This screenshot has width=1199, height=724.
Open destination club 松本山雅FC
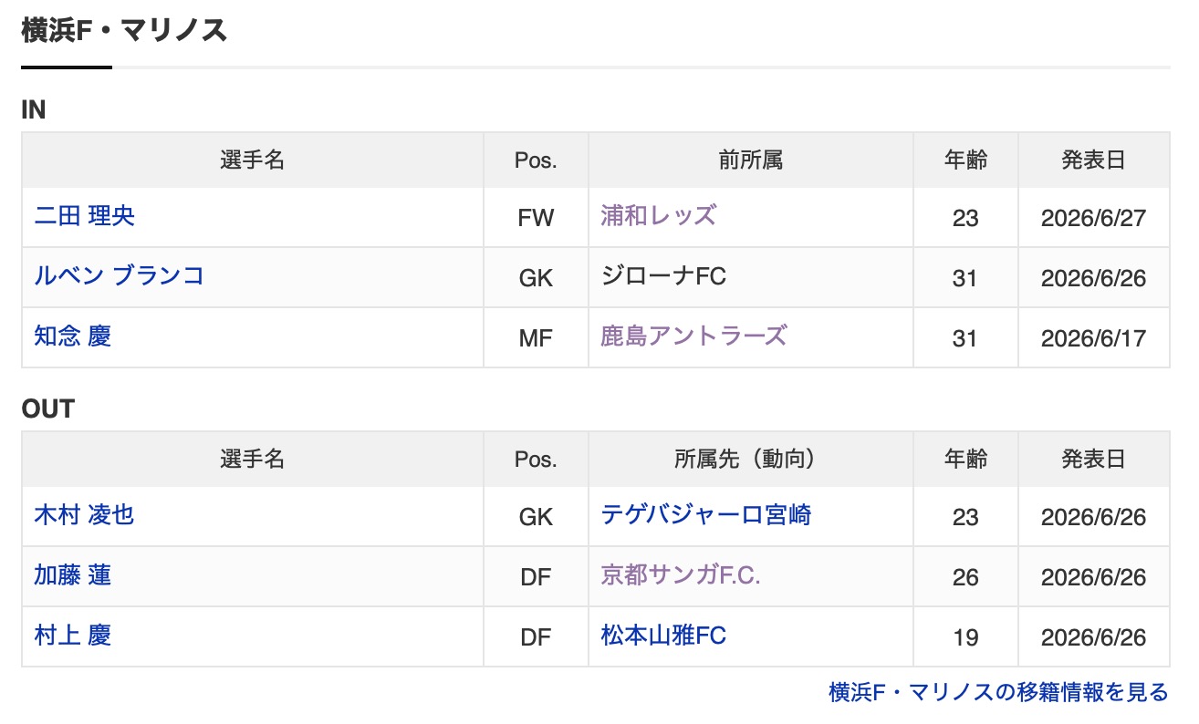coord(663,636)
